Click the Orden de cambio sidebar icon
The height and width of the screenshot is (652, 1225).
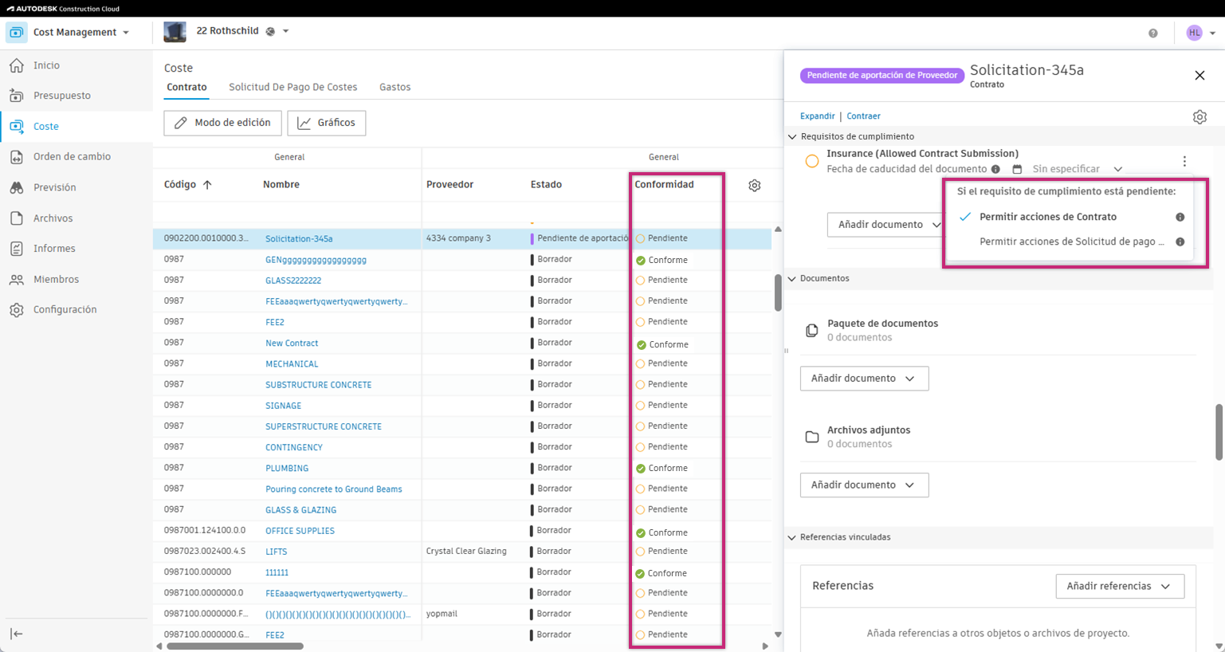tap(17, 157)
